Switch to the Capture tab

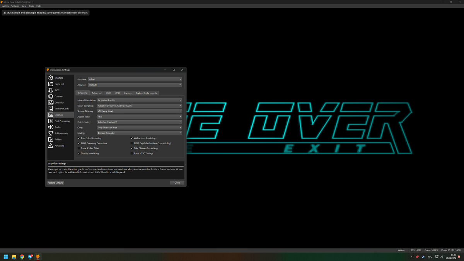pyautogui.click(x=128, y=93)
